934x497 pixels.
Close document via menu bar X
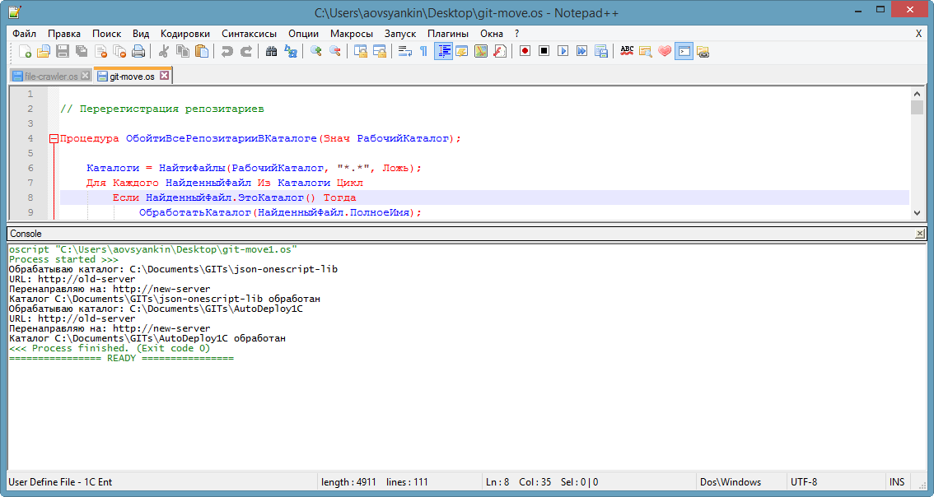pyautogui.click(x=918, y=34)
